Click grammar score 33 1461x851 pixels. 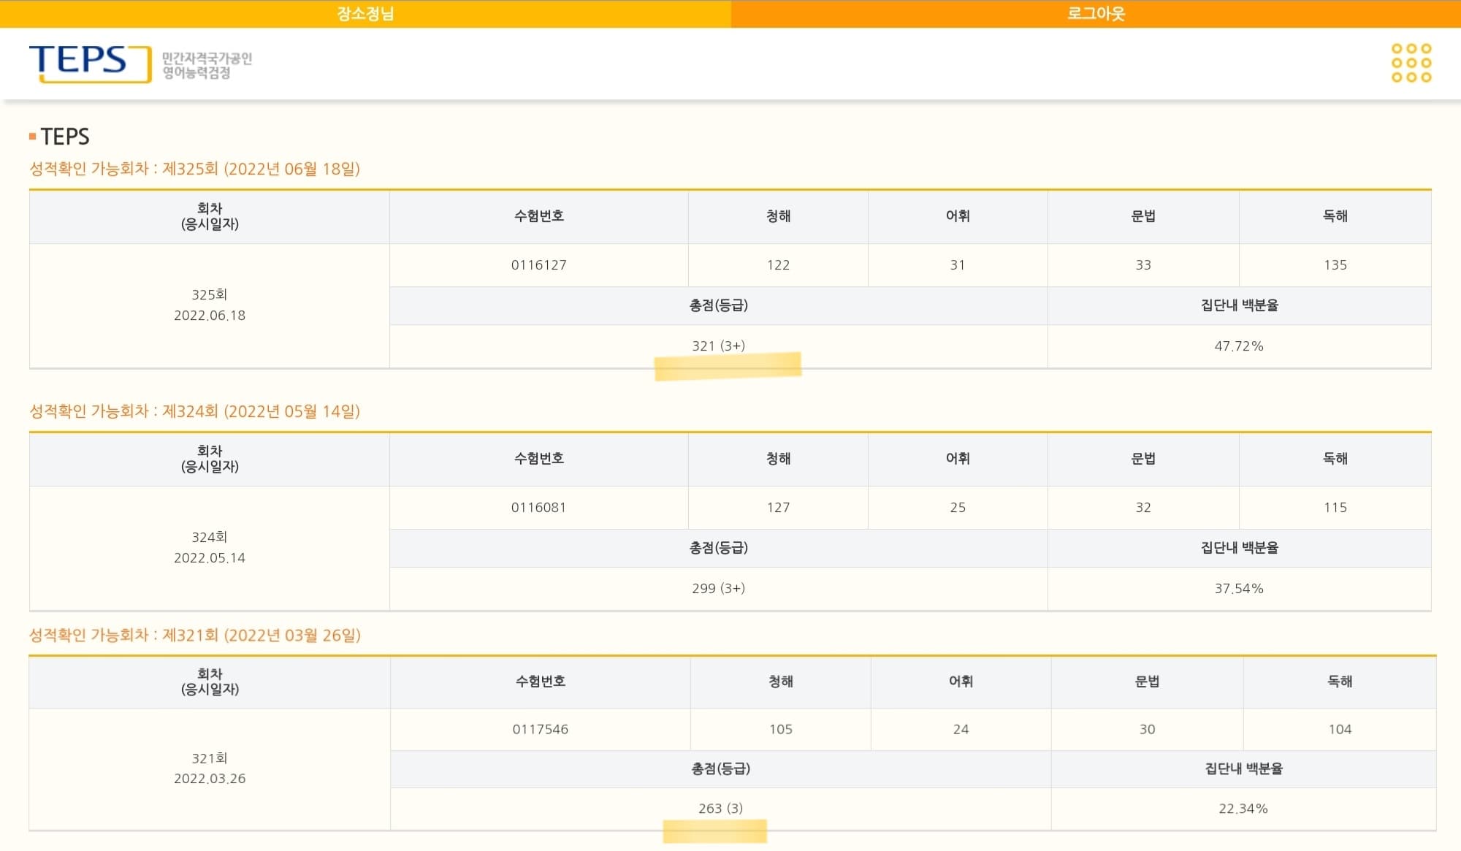point(1143,265)
